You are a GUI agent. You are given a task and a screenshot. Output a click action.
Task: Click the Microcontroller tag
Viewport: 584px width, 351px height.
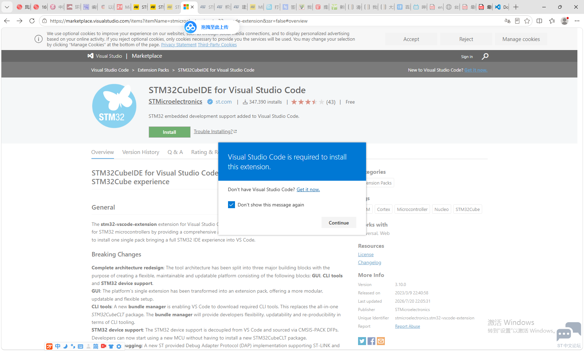(x=412, y=209)
